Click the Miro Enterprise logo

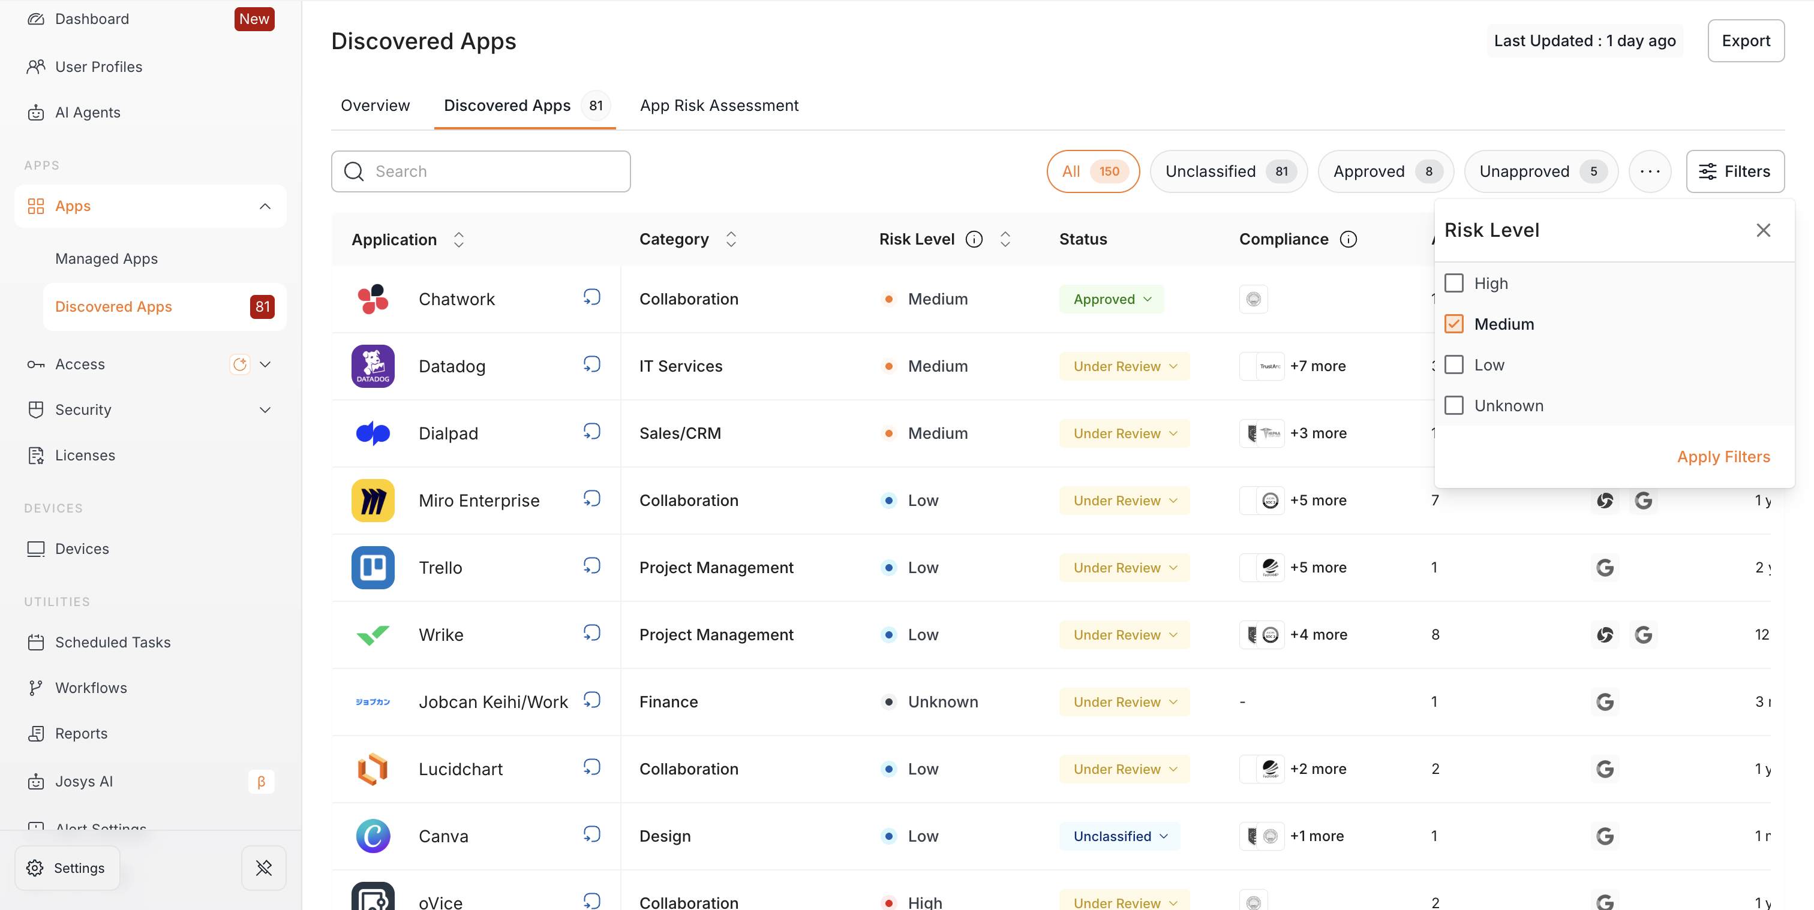(x=373, y=501)
